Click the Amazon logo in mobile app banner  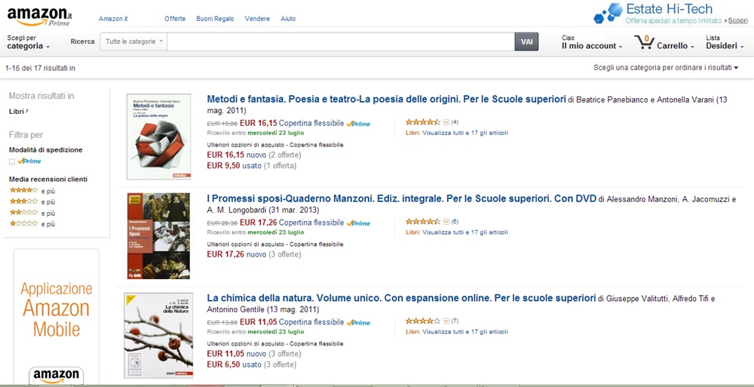coord(57,376)
